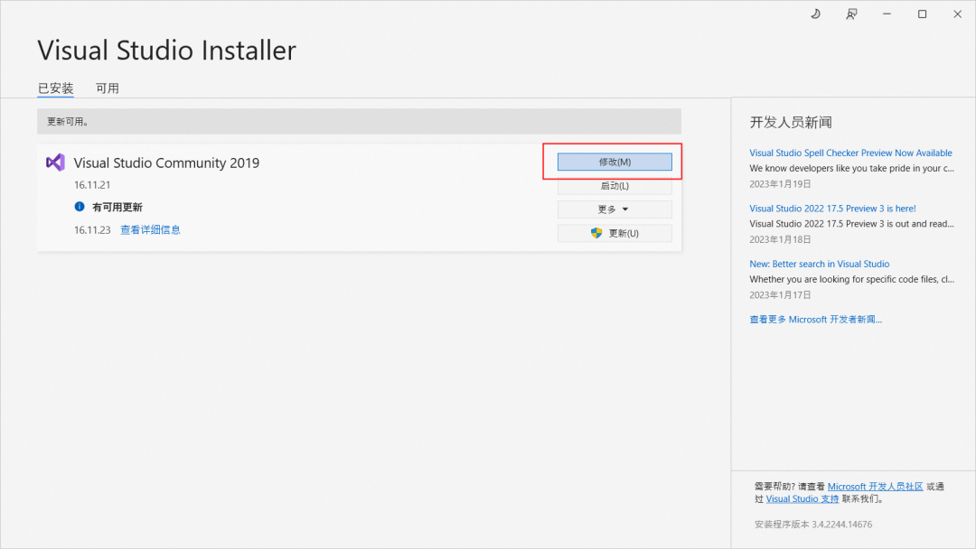
Task: Select the date 2023年1月17日
Action: [x=780, y=294]
